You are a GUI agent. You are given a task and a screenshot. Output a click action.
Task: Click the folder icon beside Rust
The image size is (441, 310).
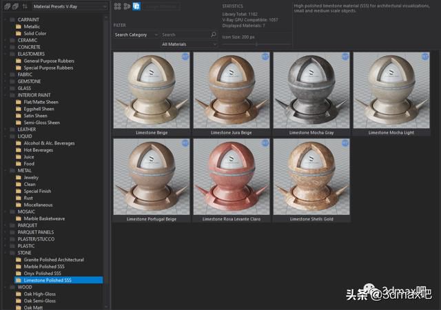pos(19,198)
